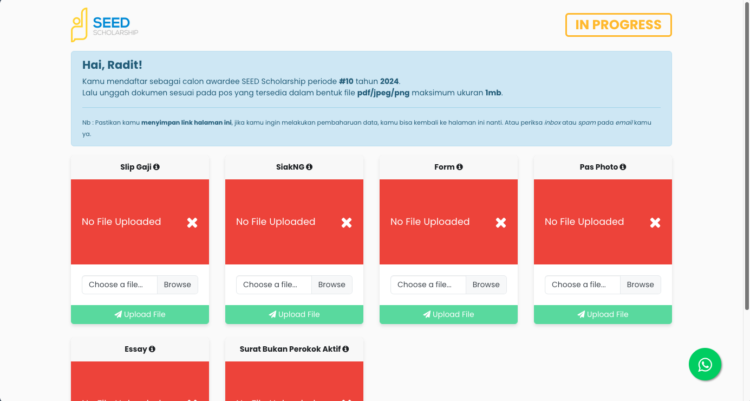Click the info icon next to Pas Photo

point(623,167)
